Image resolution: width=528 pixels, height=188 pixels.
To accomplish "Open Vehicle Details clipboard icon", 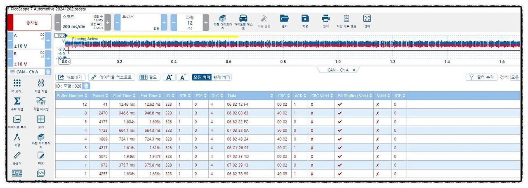I will pyautogui.click(x=346, y=21).
